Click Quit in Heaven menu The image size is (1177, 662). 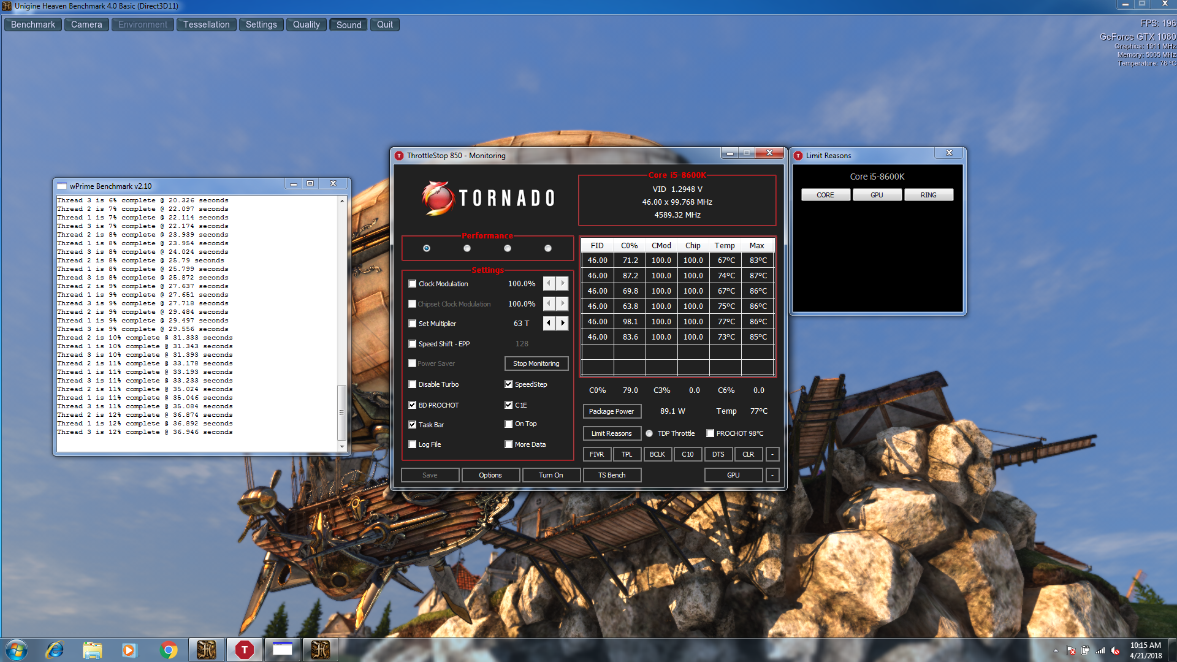coord(385,25)
